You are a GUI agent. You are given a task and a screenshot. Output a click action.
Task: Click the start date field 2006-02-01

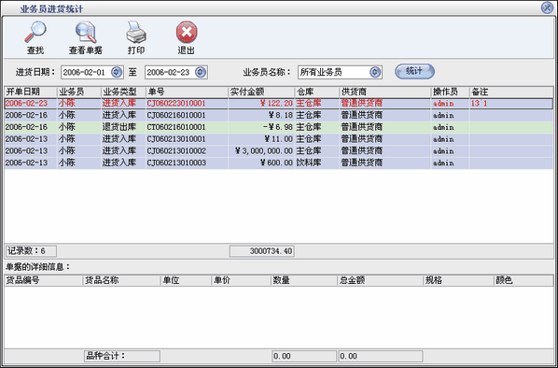click(86, 72)
